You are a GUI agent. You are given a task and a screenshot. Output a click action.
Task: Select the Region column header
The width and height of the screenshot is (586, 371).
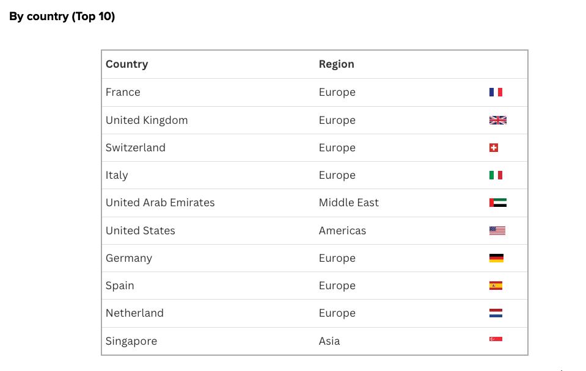336,64
